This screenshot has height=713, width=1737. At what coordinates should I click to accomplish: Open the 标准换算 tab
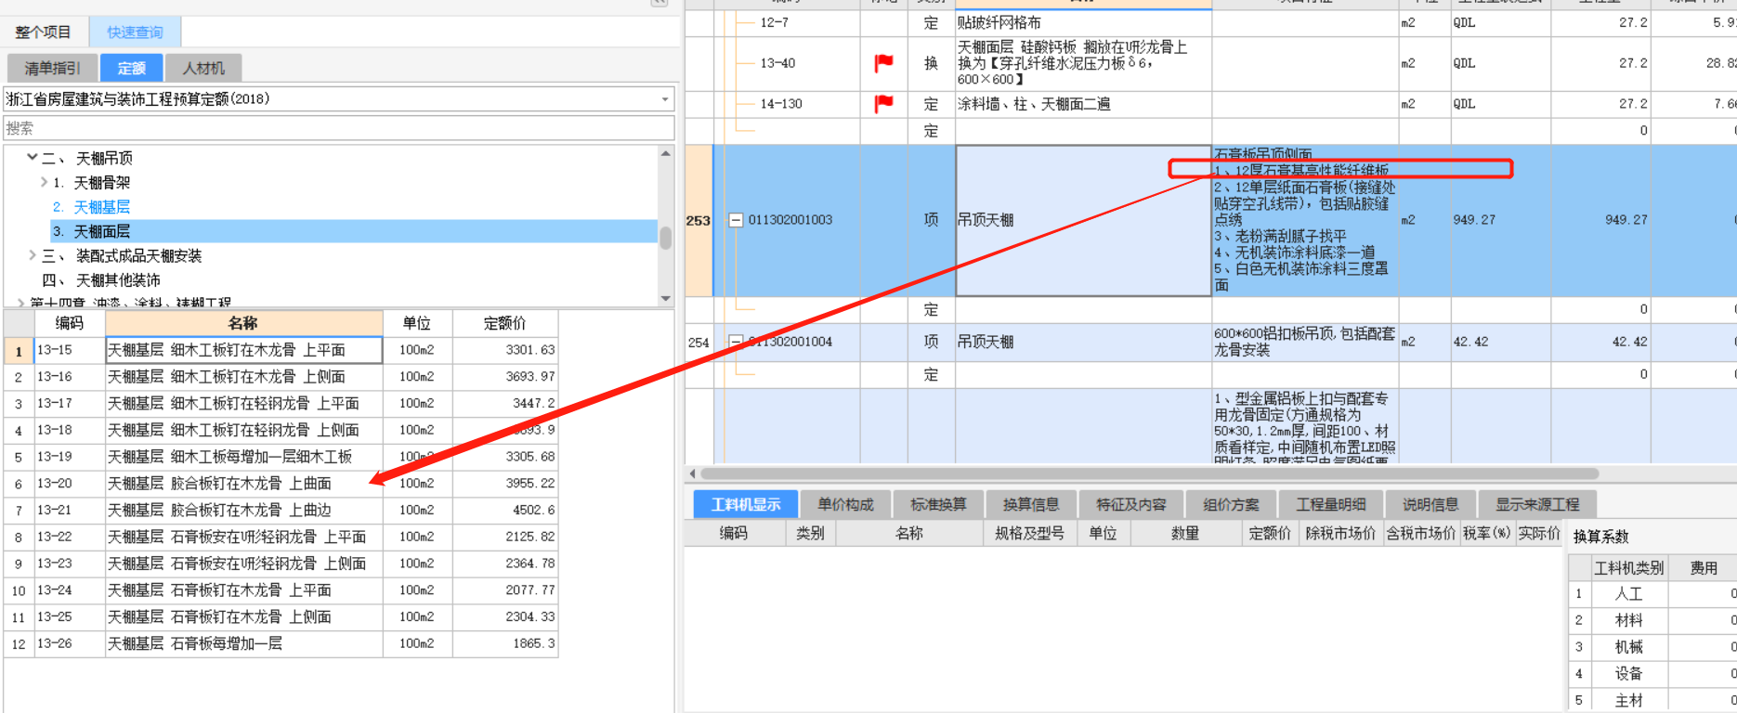point(938,504)
